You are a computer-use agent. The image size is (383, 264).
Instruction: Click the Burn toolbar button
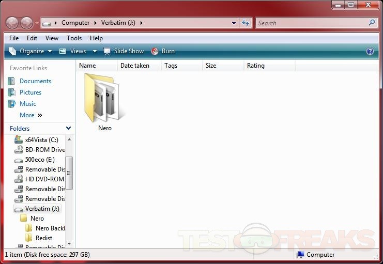click(x=163, y=51)
